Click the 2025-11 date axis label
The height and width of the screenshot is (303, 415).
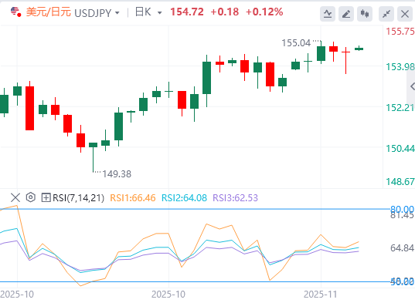[x=321, y=295]
